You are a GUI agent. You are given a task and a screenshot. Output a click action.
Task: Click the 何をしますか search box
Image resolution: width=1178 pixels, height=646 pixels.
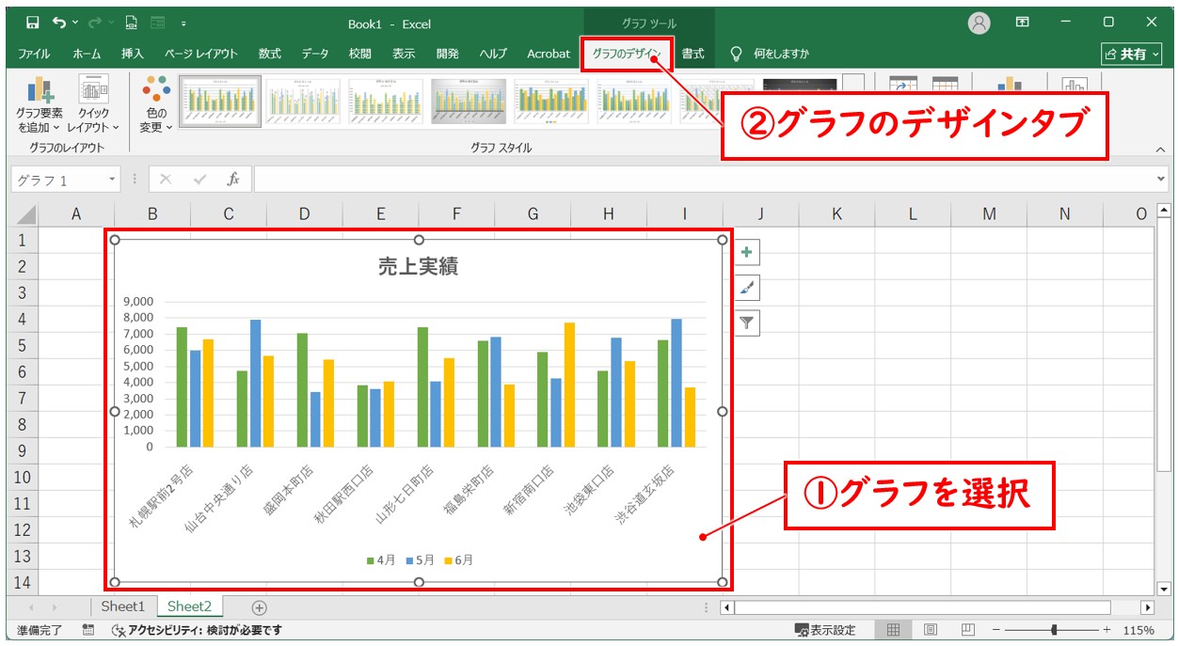(x=772, y=54)
